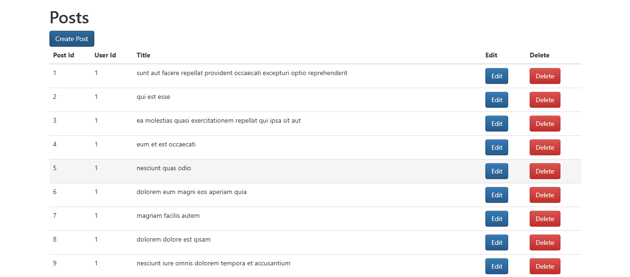Image resolution: width=630 pixels, height=277 pixels.
Task: Delete 'nesciunt quas odio' post
Action: point(545,171)
